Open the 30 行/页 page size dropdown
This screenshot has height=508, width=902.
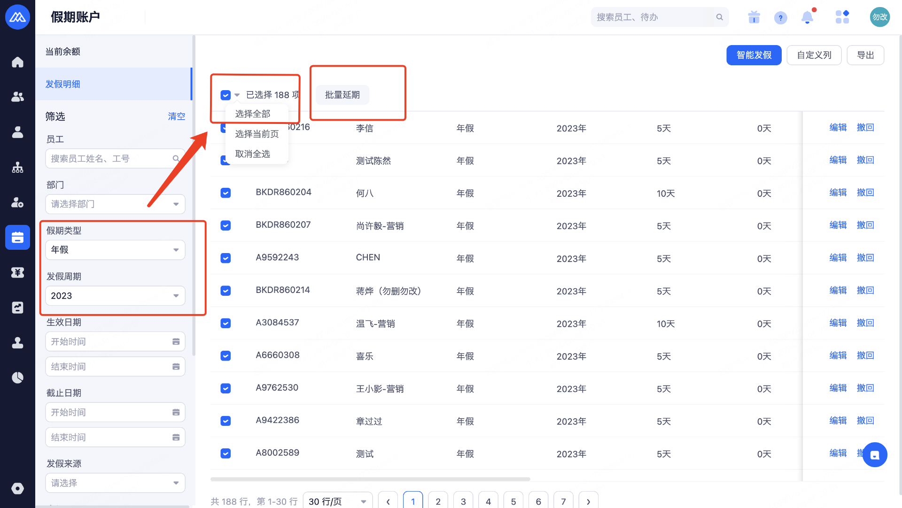pyautogui.click(x=337, y=501)
